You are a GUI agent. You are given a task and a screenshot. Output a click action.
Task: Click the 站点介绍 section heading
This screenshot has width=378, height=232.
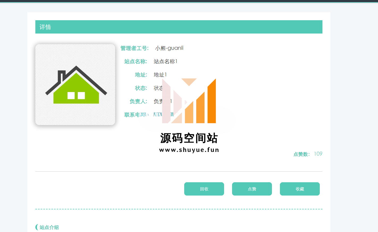click(x=49, y=227)
